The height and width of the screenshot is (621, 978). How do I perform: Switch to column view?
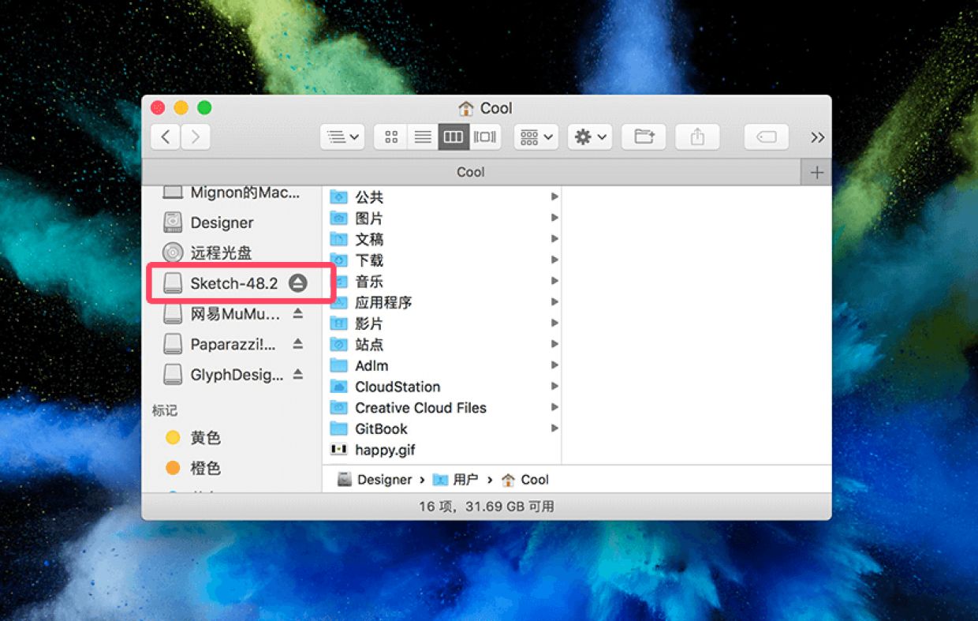[454, 137]
